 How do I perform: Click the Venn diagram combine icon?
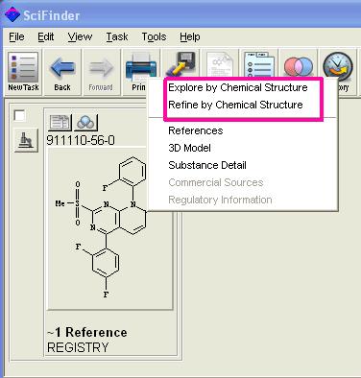pyautogui.click(x=299, y=64)
